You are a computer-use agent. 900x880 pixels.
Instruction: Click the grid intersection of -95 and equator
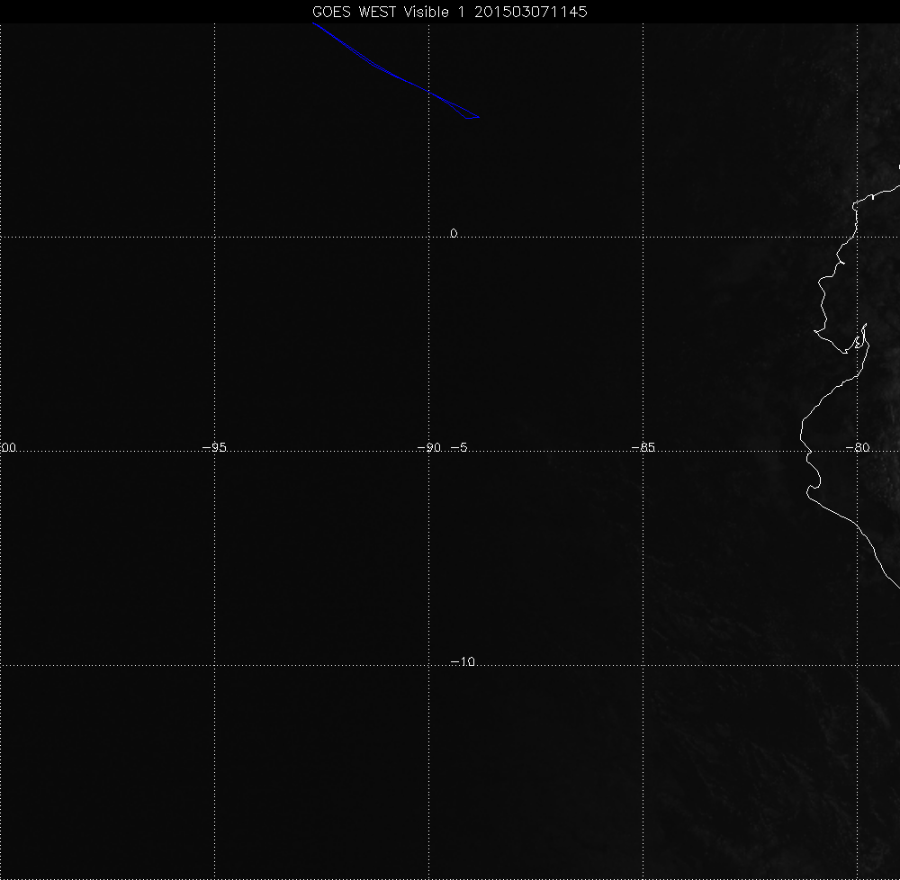[214, 237]
